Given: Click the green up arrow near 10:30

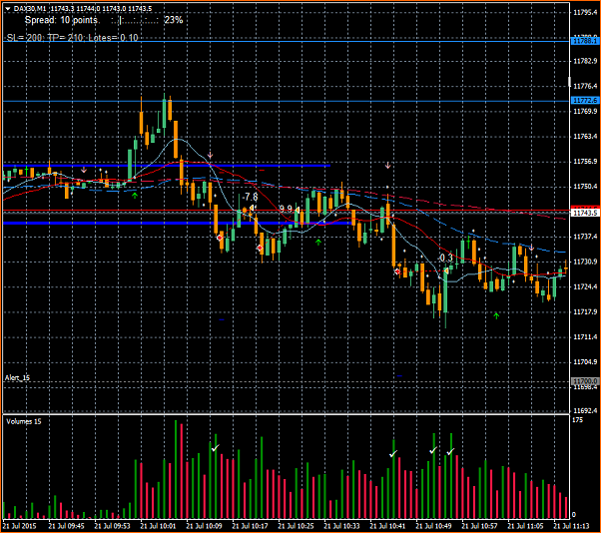Looking at the screenshot, I should [318, 242].
